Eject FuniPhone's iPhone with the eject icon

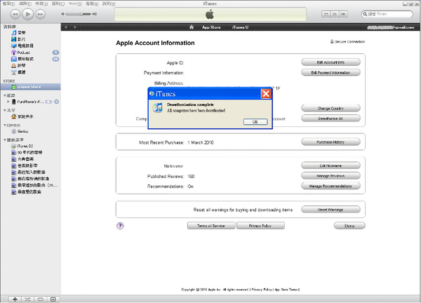[57, 102]
